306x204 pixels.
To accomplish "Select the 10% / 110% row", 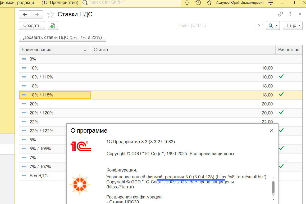I will click(161, 77).
